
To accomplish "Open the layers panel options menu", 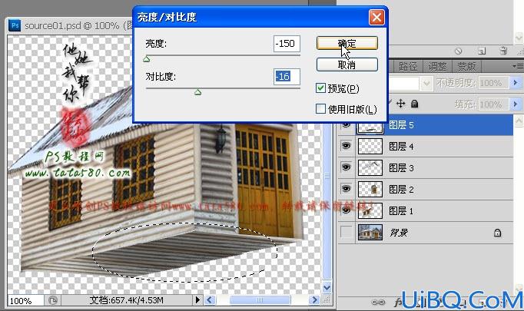I will pos(518,66).
